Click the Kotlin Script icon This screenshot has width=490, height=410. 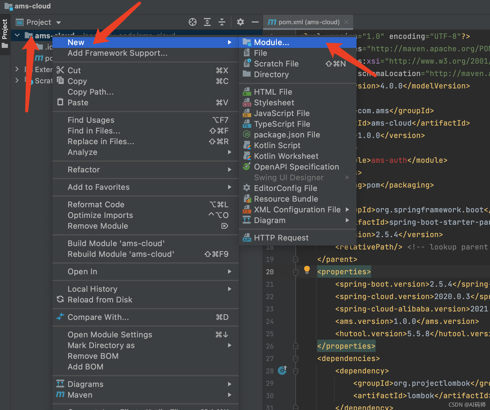pos(247,145)
